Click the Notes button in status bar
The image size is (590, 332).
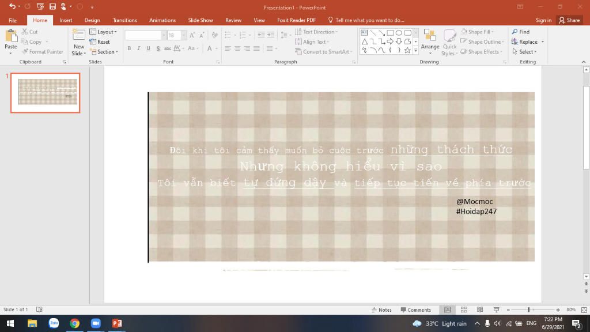point(381,310)
